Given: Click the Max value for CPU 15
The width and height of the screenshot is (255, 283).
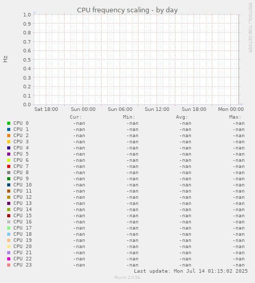Looking at the screenshot, I should coord(239,216).
